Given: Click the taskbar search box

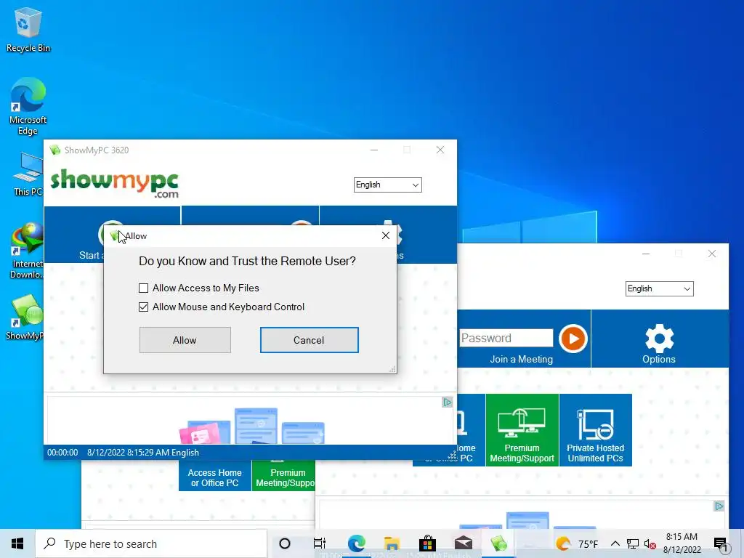Looking at the screenshot, I should [151, 543].
